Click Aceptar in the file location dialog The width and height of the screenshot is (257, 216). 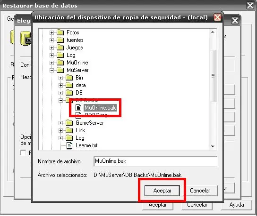(x=162, y=191)
